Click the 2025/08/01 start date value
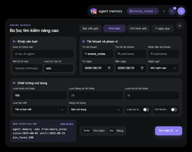This screenshot has height=152, width=192. 93,68
